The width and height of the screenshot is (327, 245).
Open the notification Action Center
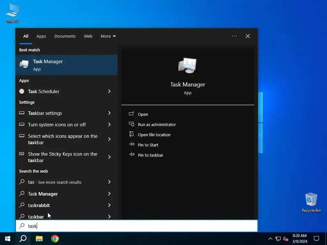(x=316, y=239)
